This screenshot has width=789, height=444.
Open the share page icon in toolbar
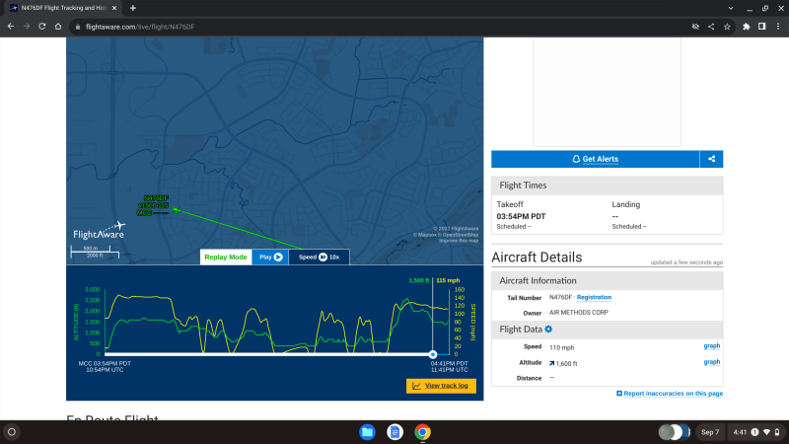[x=711, y=27]
